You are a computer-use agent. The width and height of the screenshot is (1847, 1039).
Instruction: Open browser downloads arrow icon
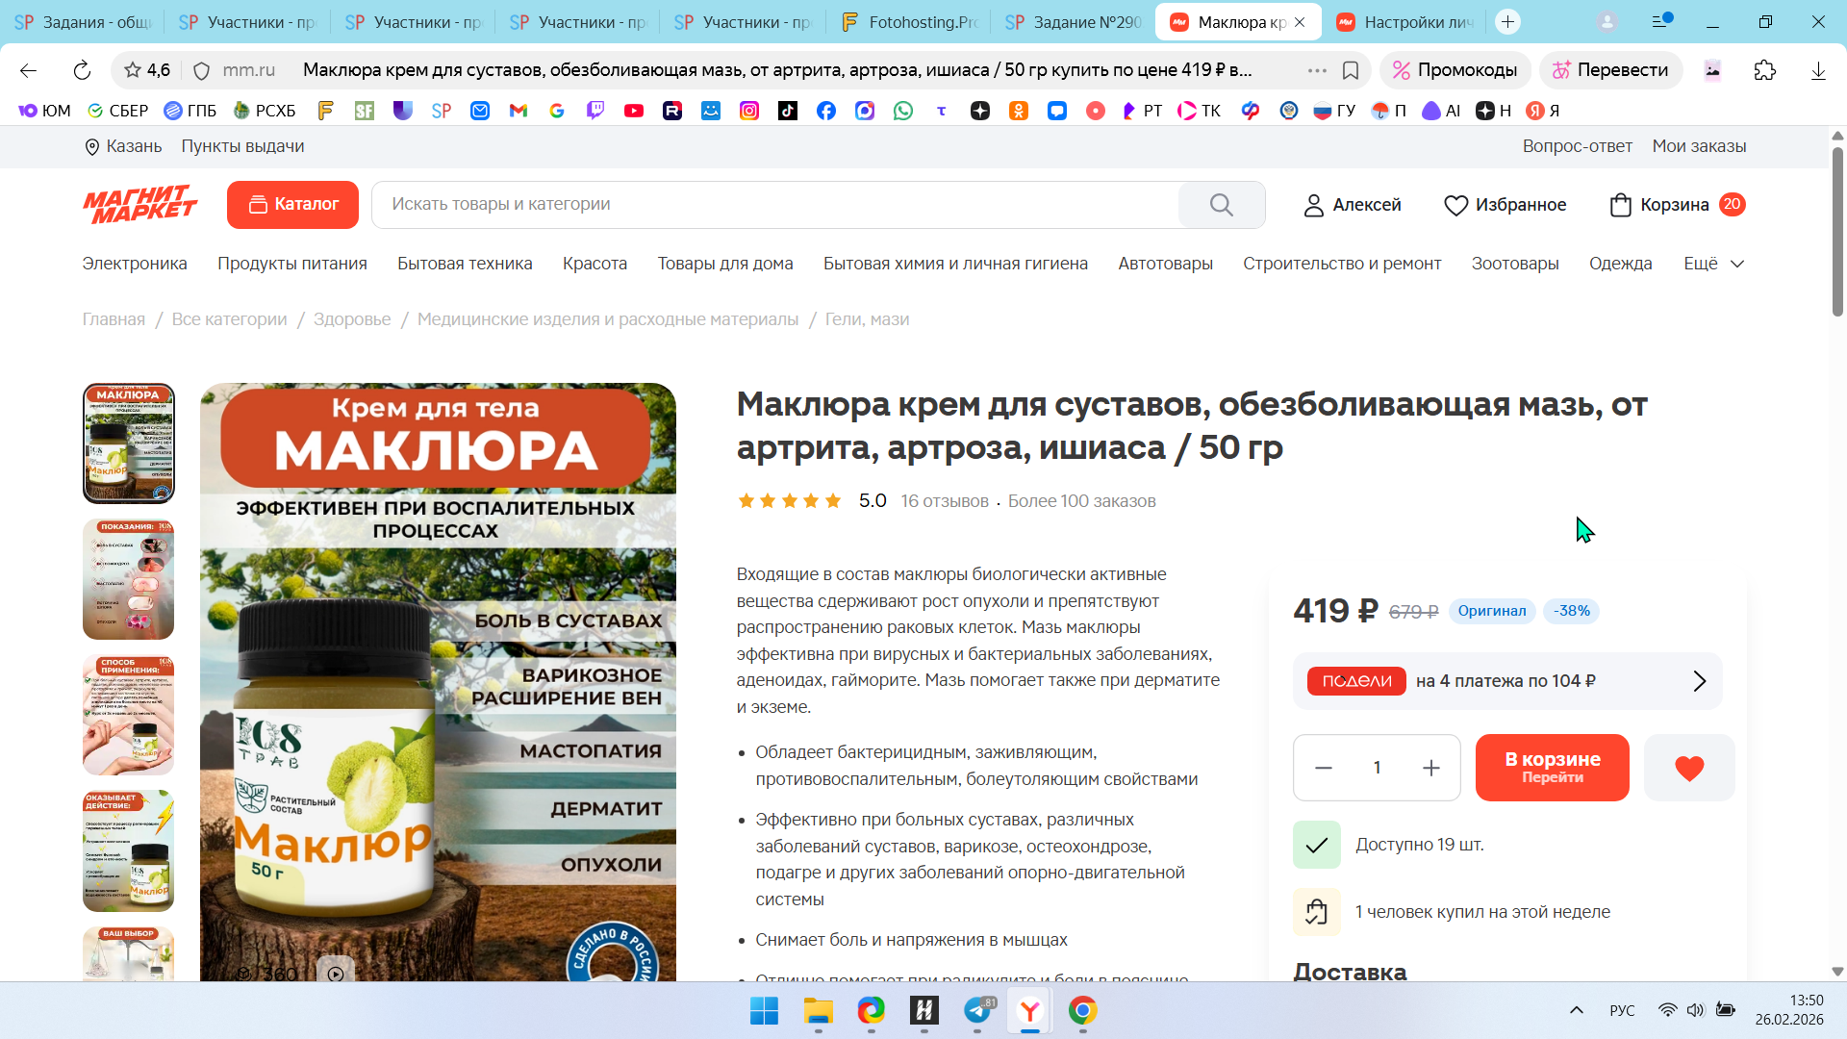tap(1817, 70)
